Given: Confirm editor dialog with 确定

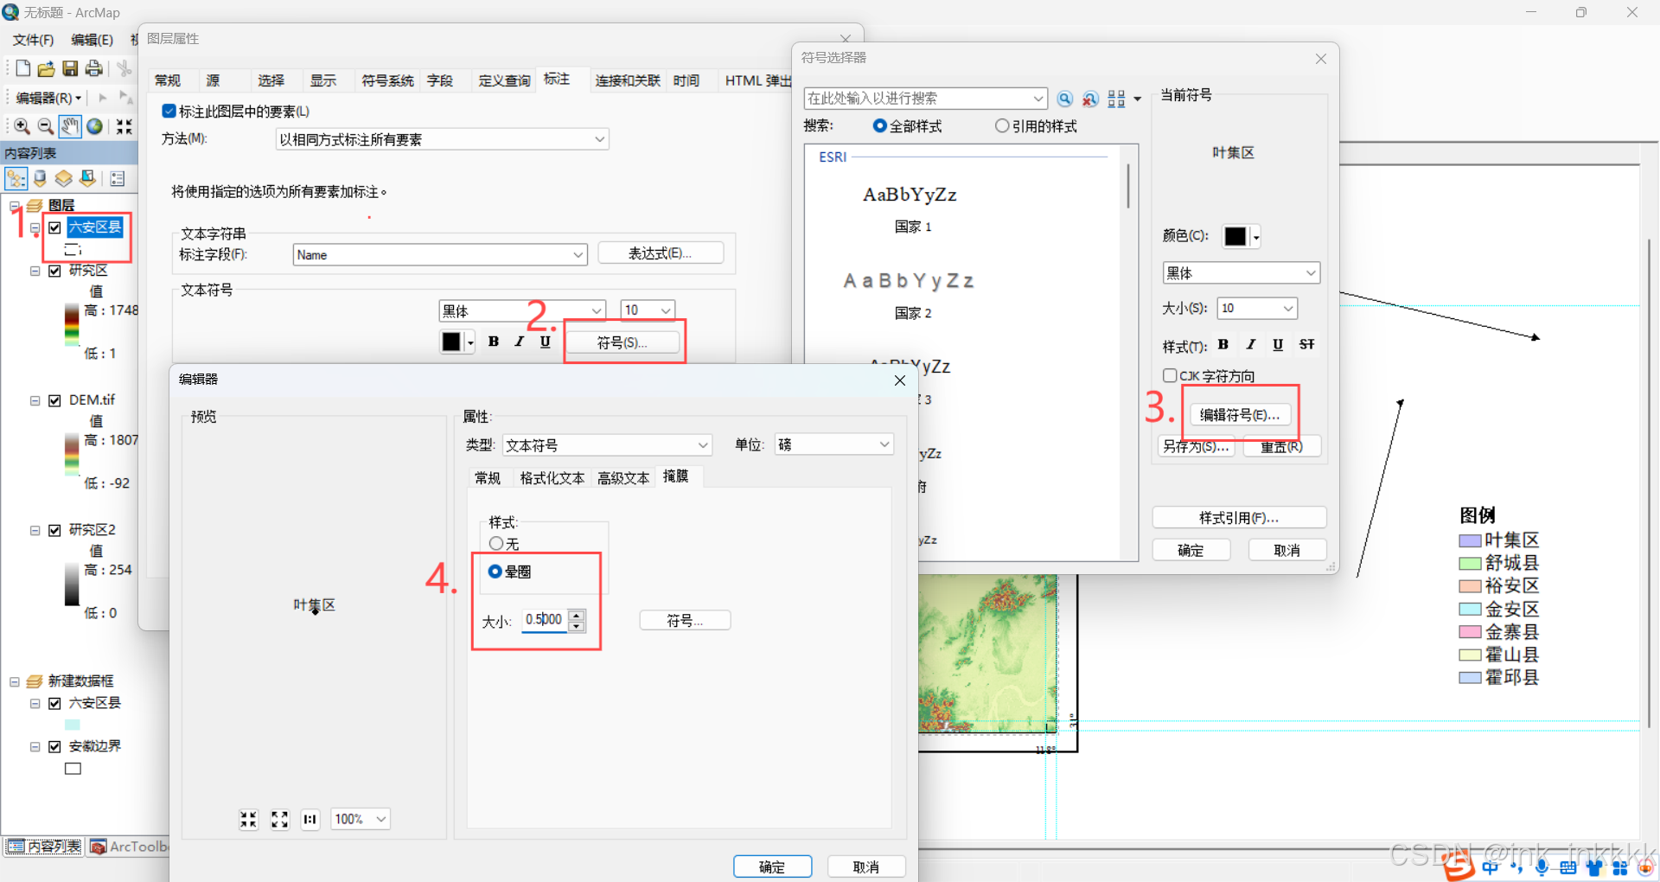Looking at the screenshot, I should tap(772, 866).
